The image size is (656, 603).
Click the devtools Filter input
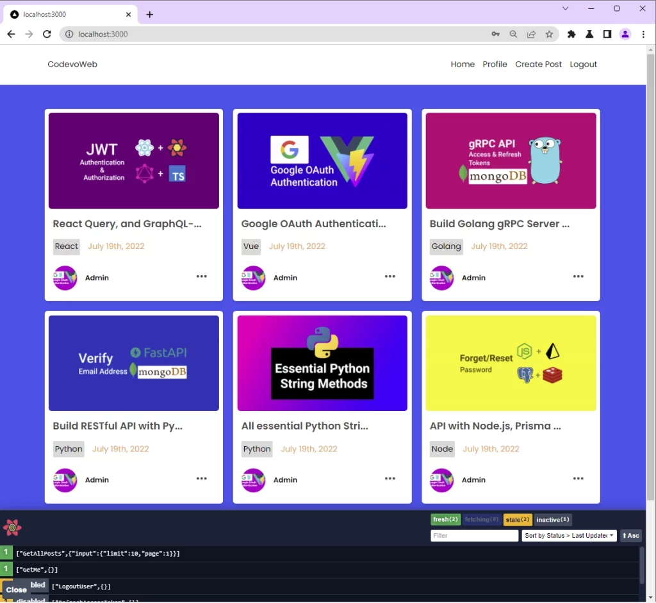pos(474,536)
